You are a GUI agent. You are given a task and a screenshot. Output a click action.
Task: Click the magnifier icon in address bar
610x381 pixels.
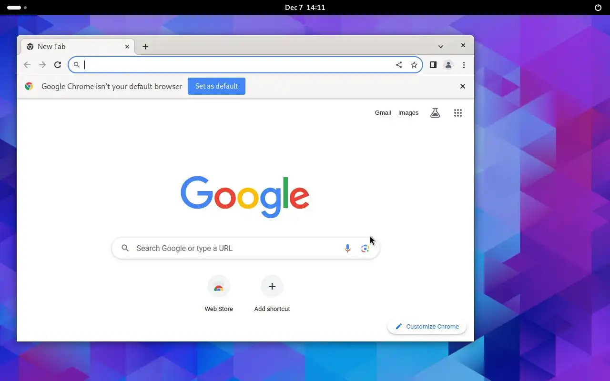click(76, 65)
